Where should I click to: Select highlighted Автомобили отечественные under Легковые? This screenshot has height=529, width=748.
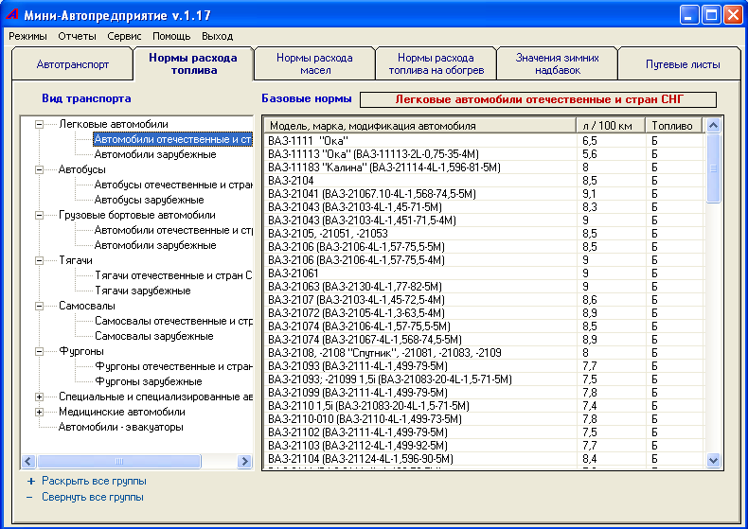click(172, 139)
